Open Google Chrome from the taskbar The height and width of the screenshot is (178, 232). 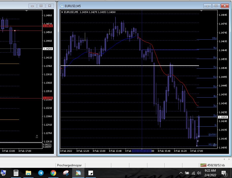[53, 173]
